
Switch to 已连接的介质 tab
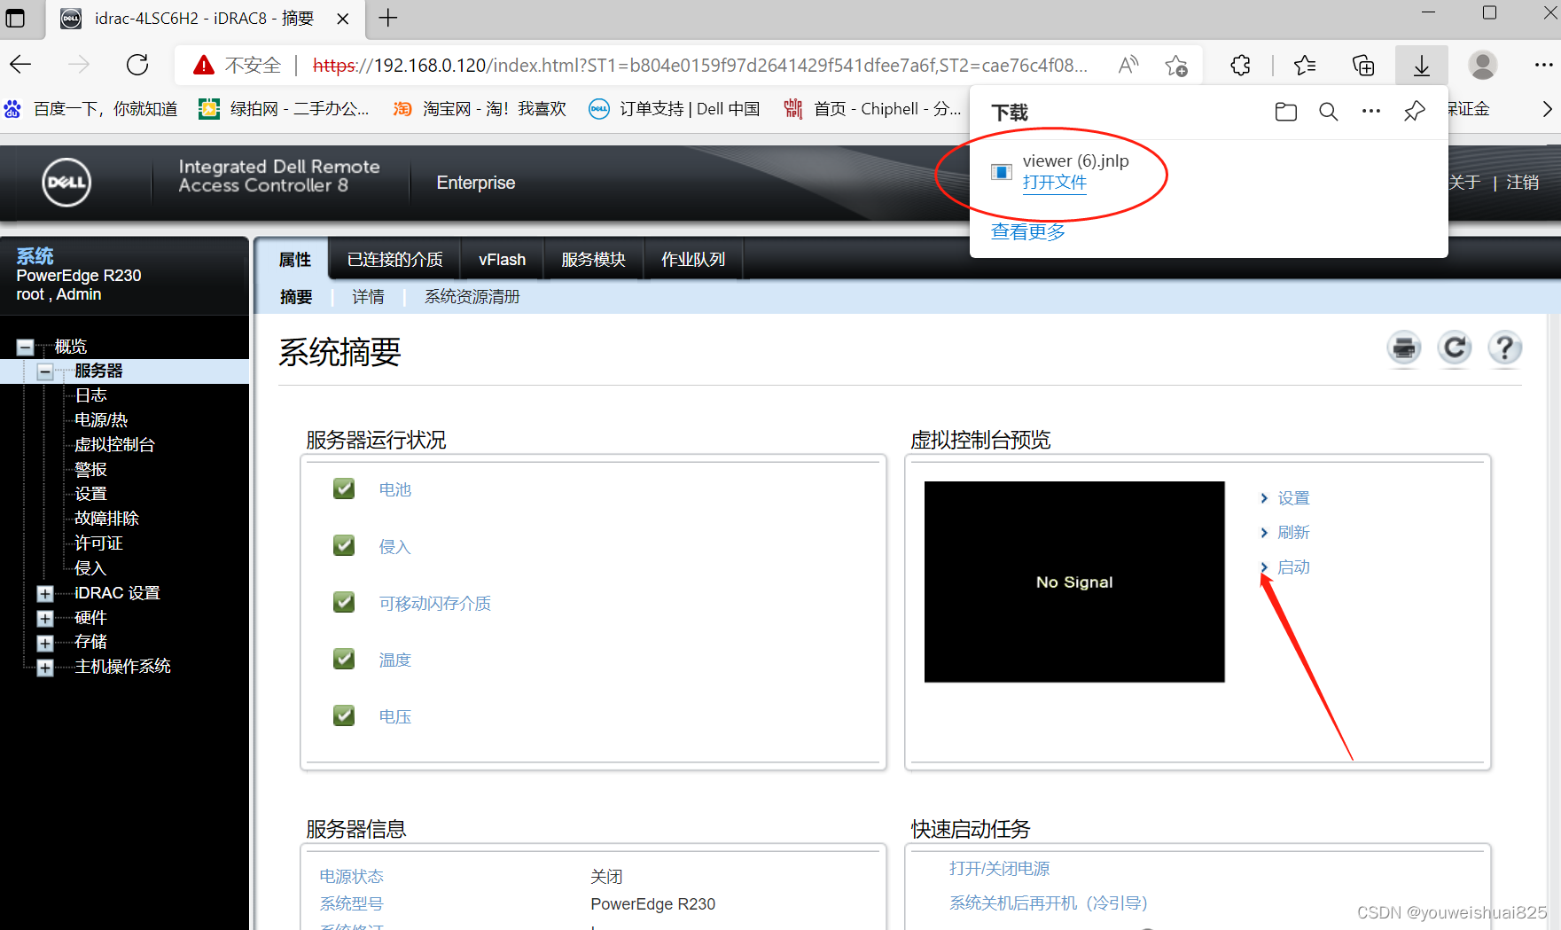pos(395,259)
